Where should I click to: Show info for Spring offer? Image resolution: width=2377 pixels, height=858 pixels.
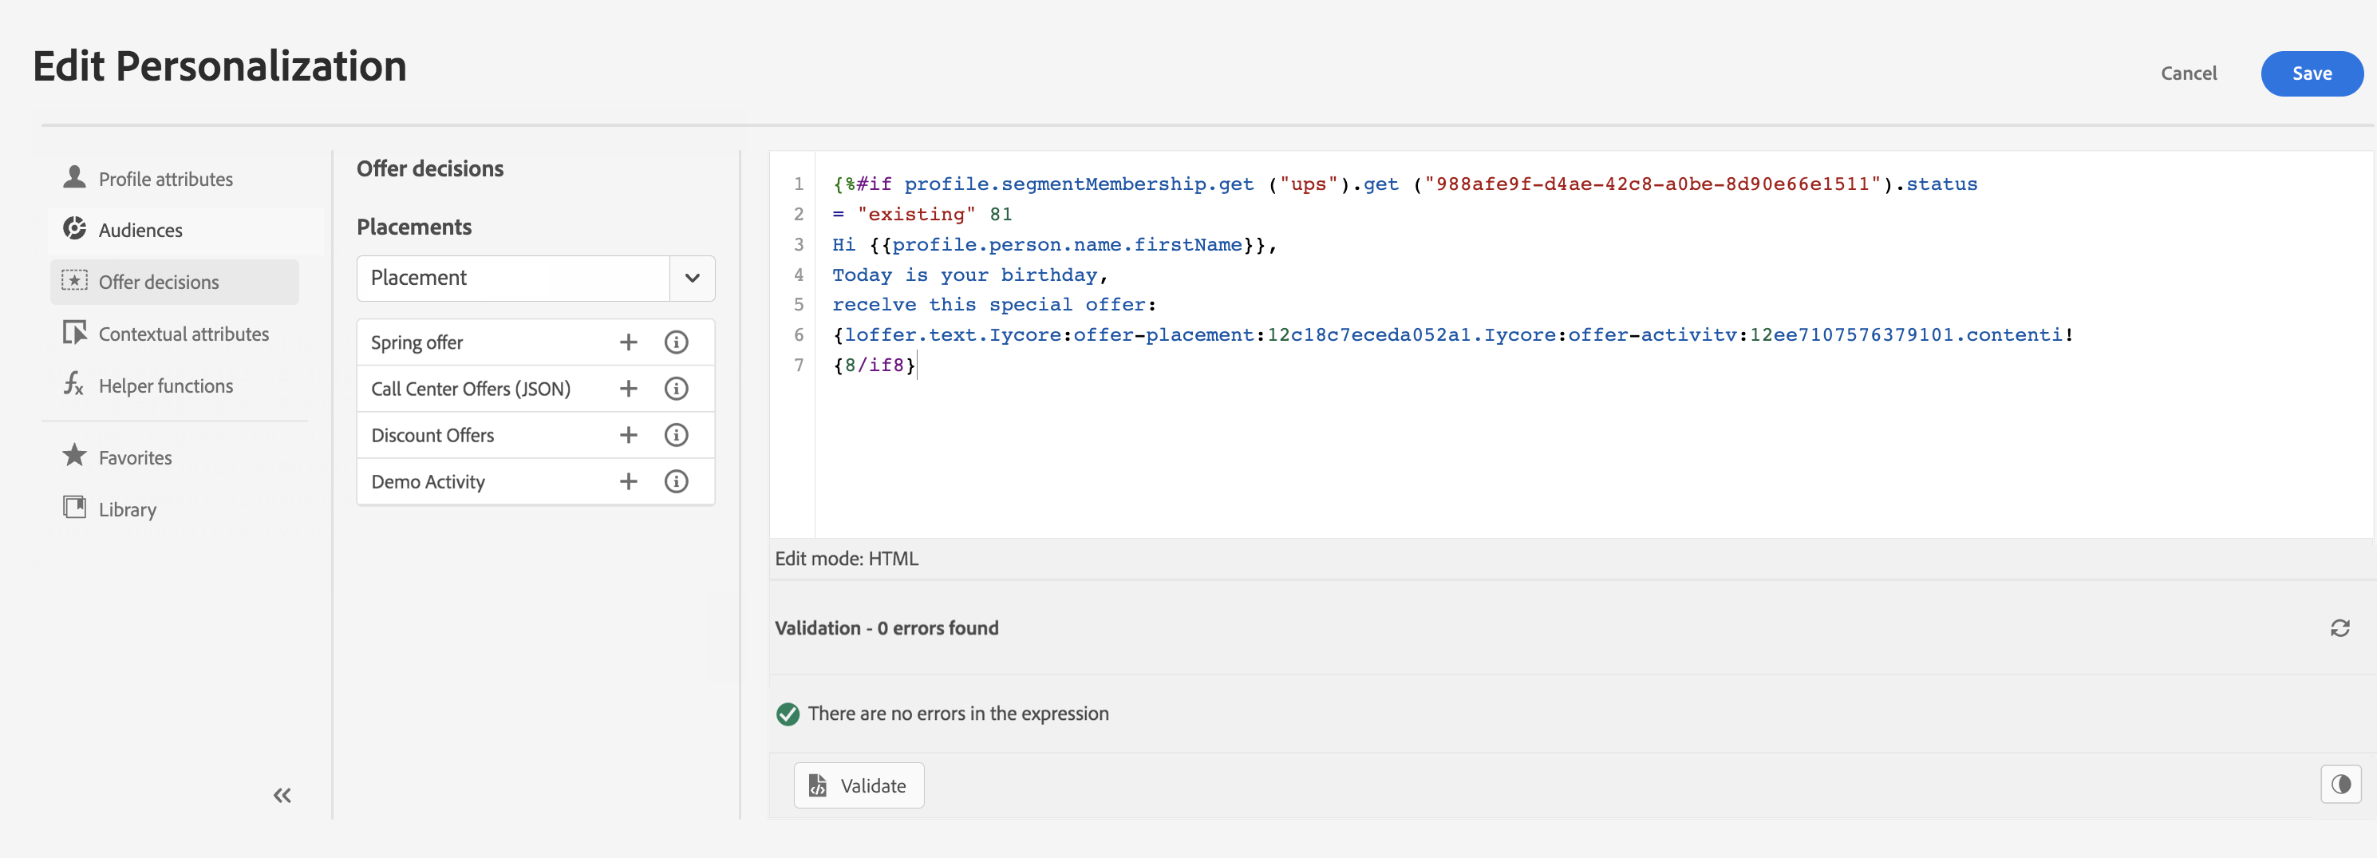(x=677, y=342)
